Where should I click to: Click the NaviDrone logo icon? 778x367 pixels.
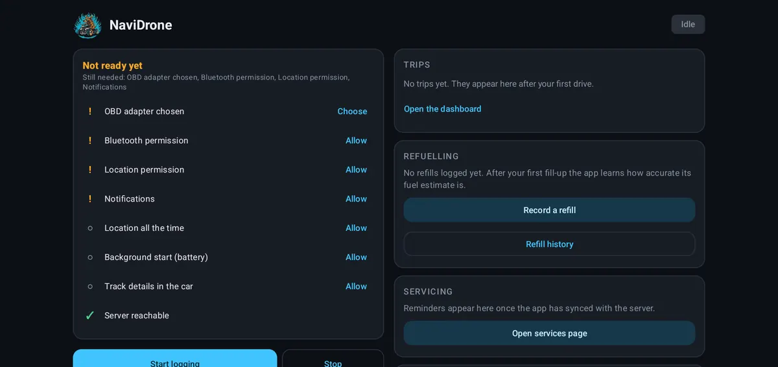click(x=88, y=25)
